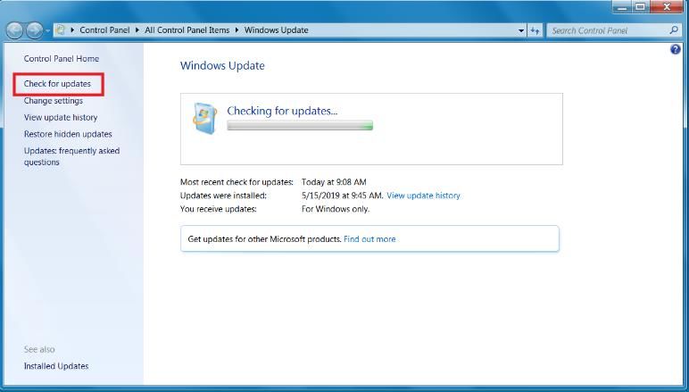Image resolution: width=689 pixels, height=392 pixels.
Task: Expand arrow before Control Panel breadcrumb
Action: (72, 29)
